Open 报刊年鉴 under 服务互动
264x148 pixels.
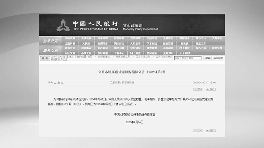click(217, 48)
